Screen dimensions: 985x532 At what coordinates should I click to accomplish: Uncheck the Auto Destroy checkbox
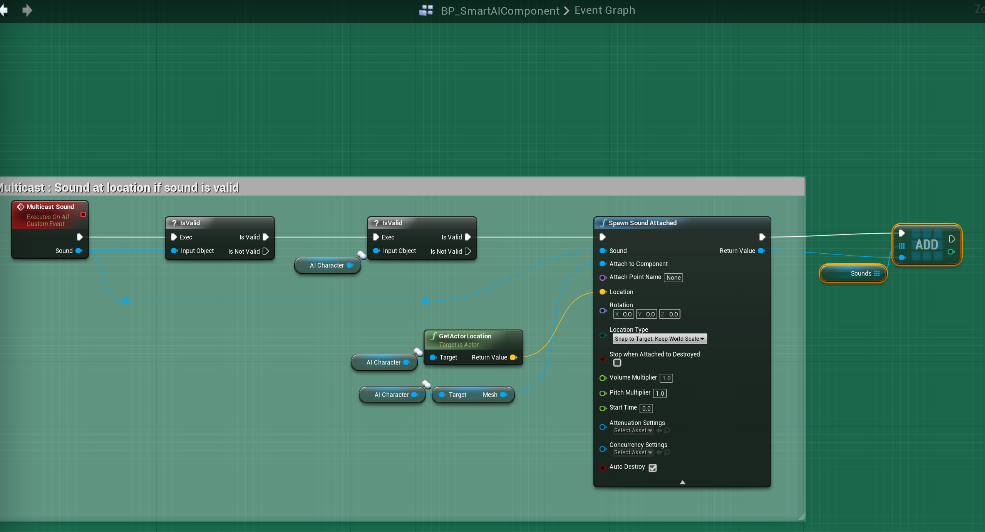(x=652, y=468)
